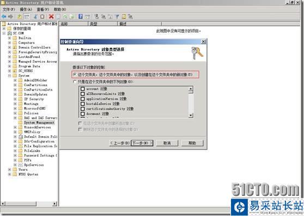
Task: Open Properties via the toolbar icon
Action: 58,17
